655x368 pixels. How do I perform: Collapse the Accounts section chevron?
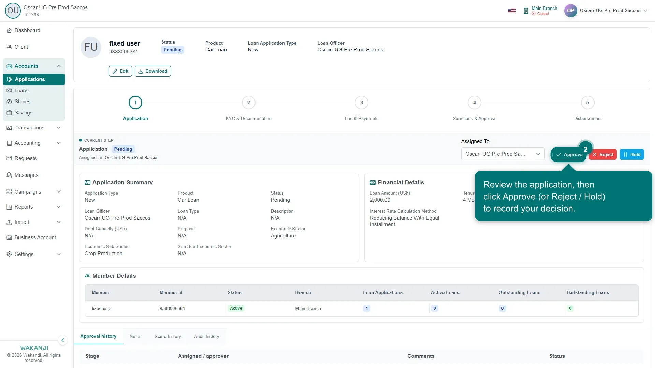tap(59, 66)
